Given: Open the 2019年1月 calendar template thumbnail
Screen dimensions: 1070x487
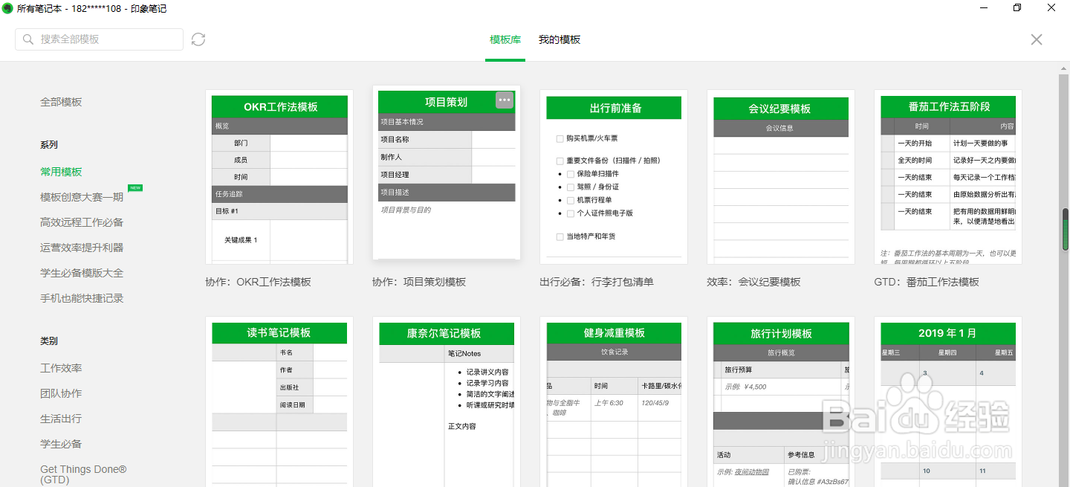Looking at the screenshot, I should coord(948,401).
